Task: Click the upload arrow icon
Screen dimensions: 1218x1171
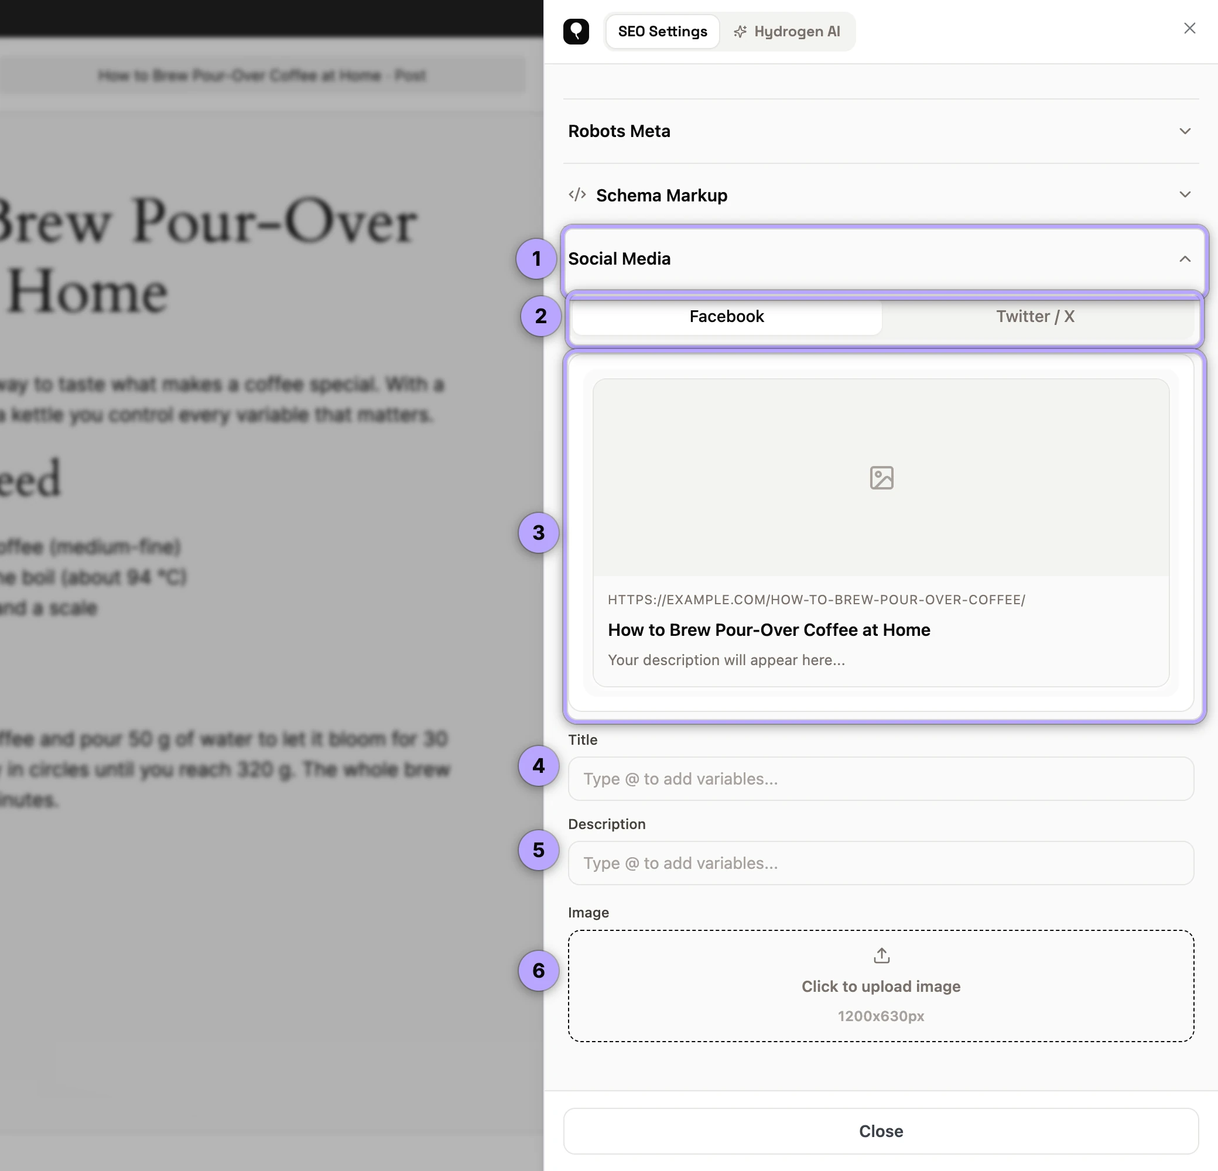Action: point(881,956)
